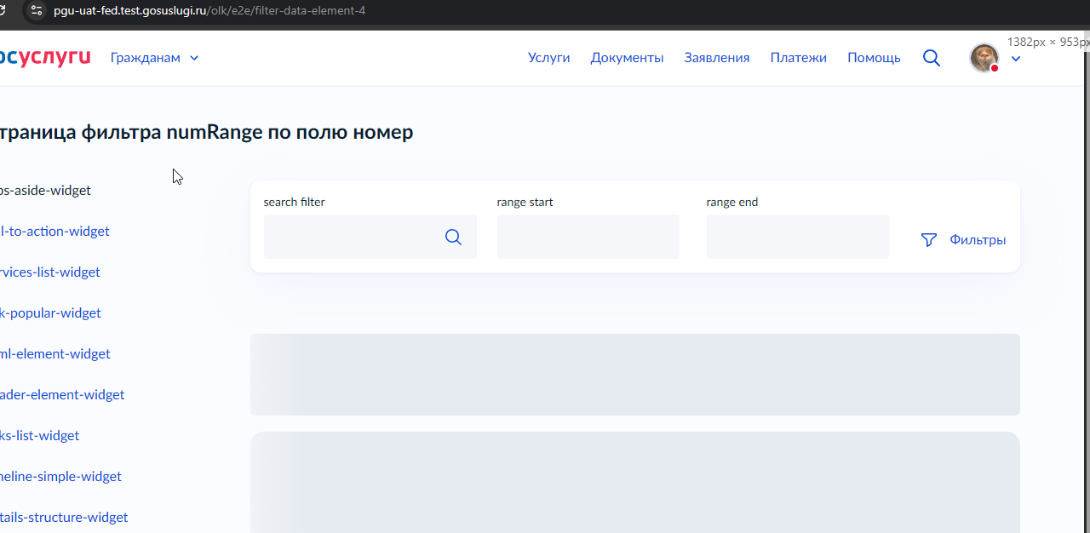Click the page heading about numRange filter
Screen dimensions: 1090x533
click(x=206, y=132)
